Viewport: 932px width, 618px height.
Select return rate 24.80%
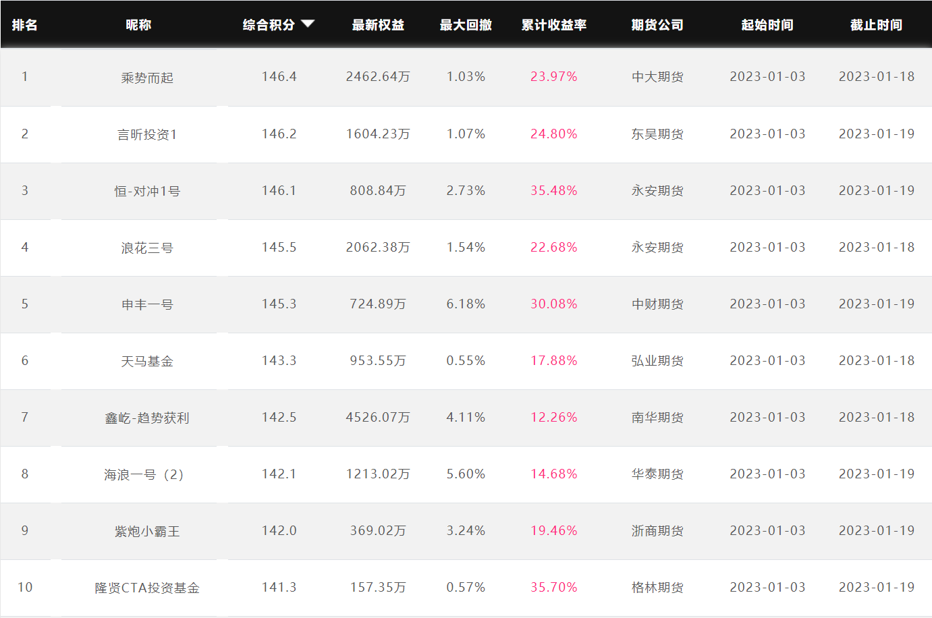(554, 134)
